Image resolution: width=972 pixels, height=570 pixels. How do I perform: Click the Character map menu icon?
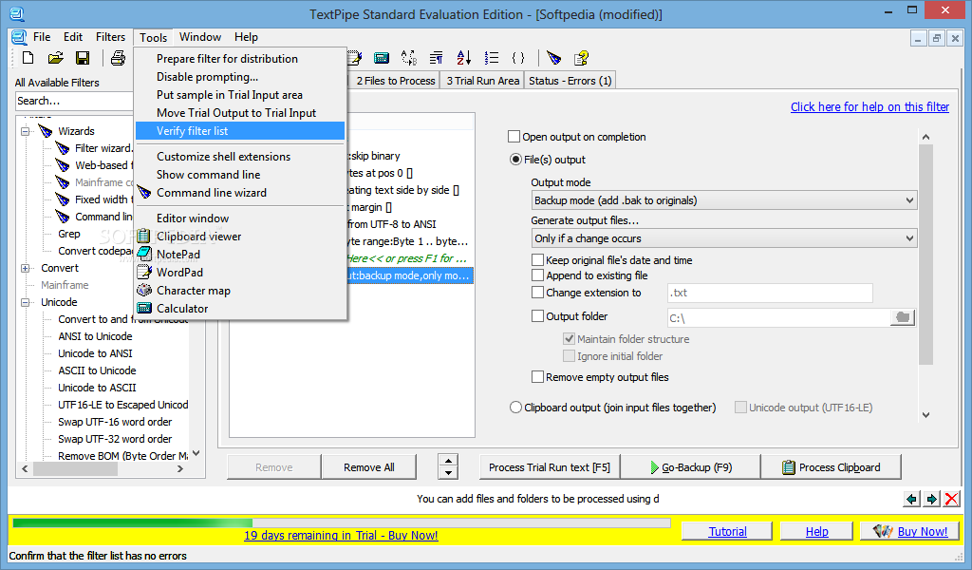click(x=144, y=290)
